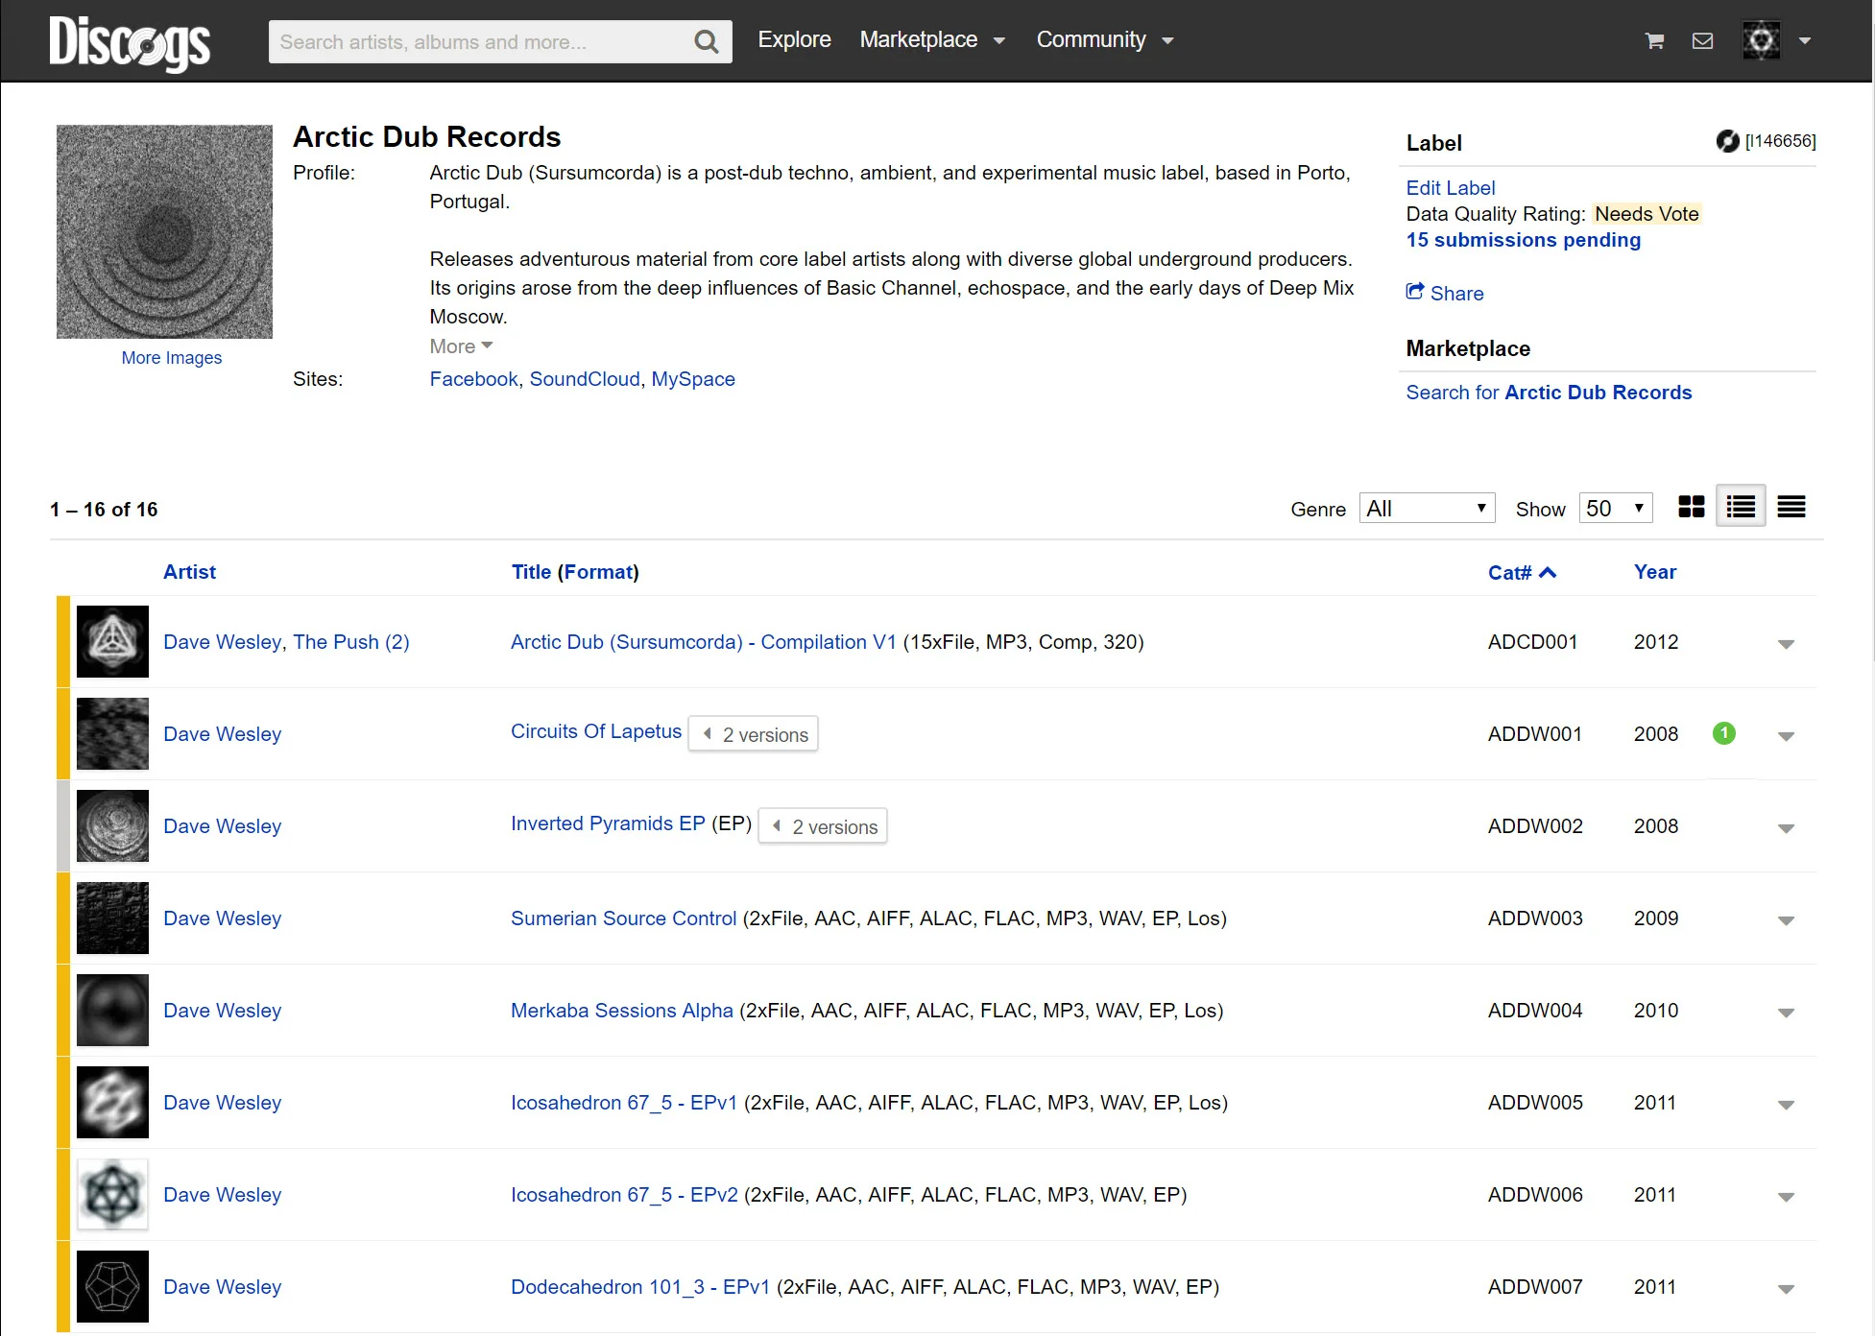1875x1336 pixels.
Task: Open the user account dropdown arrow
Action: coord(1805,41)
